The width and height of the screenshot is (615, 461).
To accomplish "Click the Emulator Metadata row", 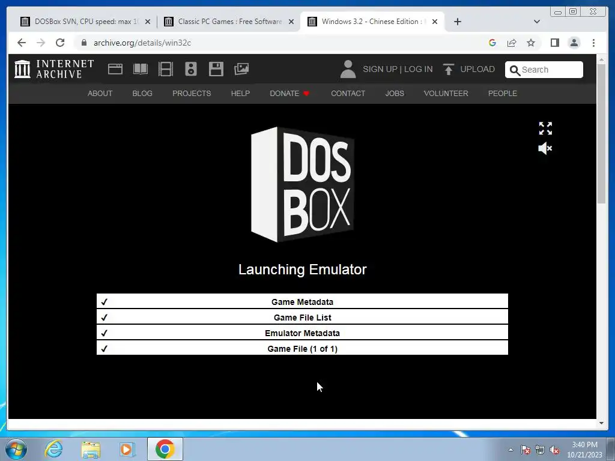I will coord(303,333).
